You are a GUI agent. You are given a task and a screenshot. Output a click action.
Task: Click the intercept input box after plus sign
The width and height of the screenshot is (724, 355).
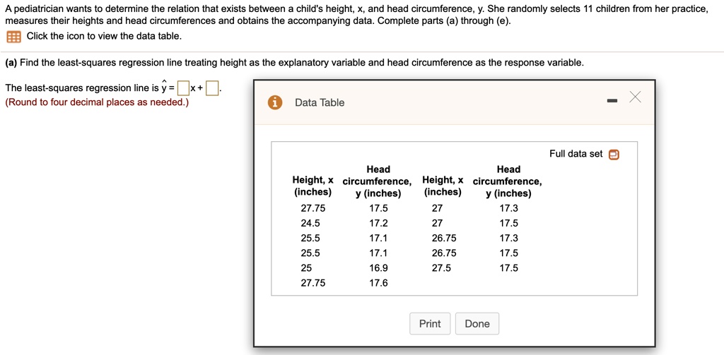click(x=213, y=88)
